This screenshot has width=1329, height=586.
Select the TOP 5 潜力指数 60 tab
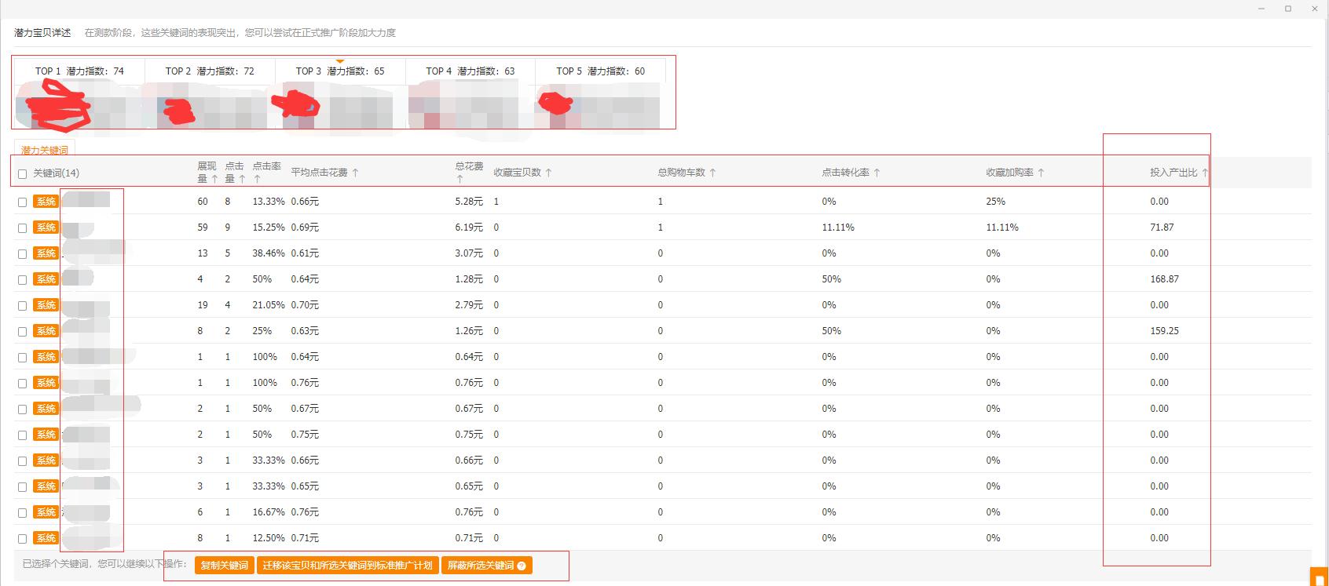pyautogui.click(x=601, y=71)
